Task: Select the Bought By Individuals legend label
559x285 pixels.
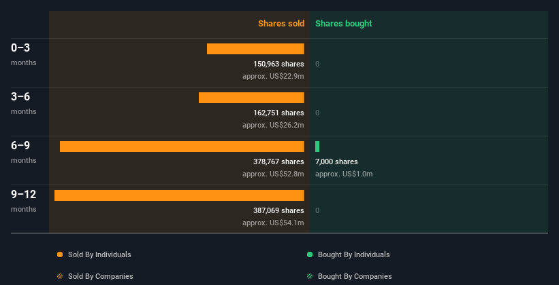Action: (x=353, y=254)
